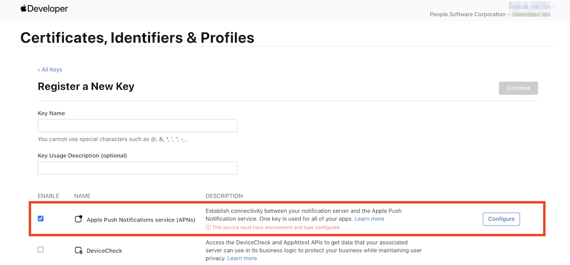This screenshot has width=570, height=265.
Task: Click the APNs service icon
Action: tap(79, 219)
